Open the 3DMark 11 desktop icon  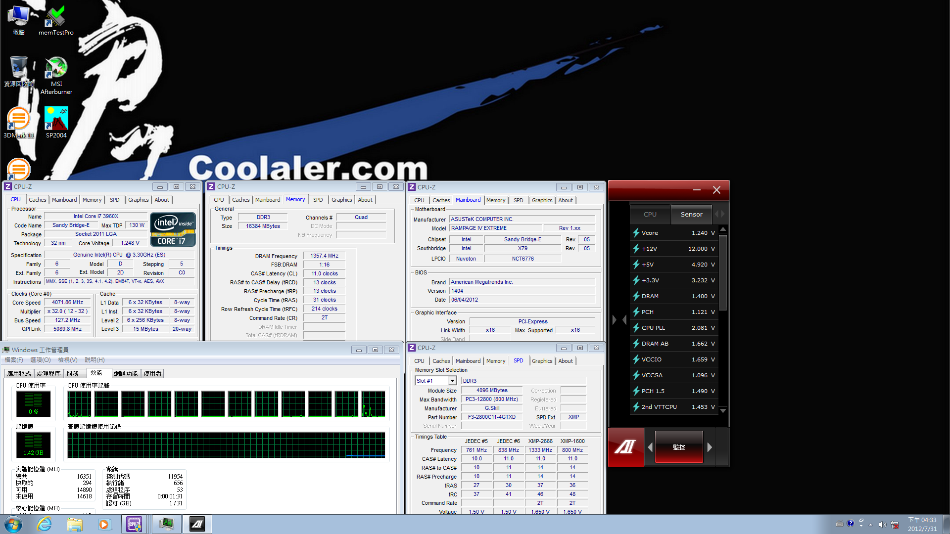tap(19, 123)
